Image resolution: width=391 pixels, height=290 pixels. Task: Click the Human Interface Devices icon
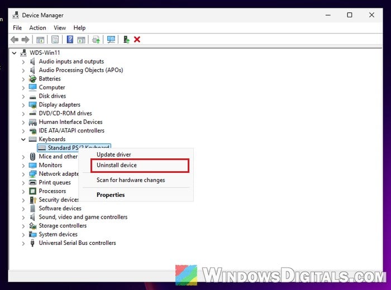[x=32, y=122]
